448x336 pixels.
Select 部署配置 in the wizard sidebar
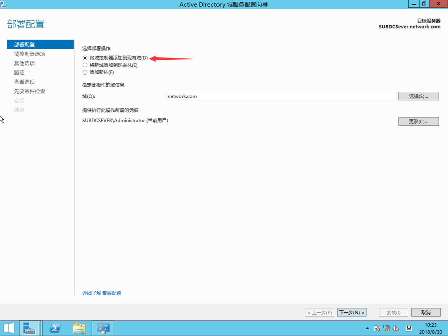click(40, 44)
